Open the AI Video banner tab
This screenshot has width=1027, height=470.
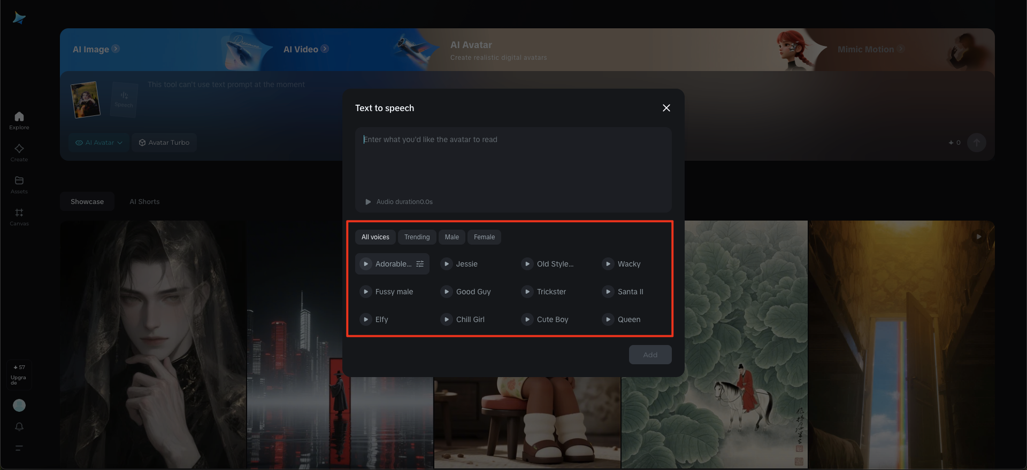[x=306, y=49]
